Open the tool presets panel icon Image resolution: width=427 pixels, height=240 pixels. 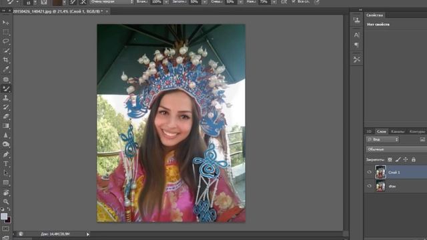(356, 59)
